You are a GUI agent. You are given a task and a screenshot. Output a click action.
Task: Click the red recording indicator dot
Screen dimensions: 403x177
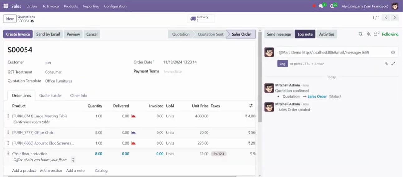[x=314, y=6]
